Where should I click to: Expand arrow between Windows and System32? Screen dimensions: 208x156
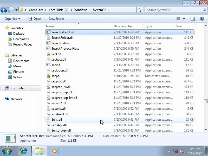point(90,10)
